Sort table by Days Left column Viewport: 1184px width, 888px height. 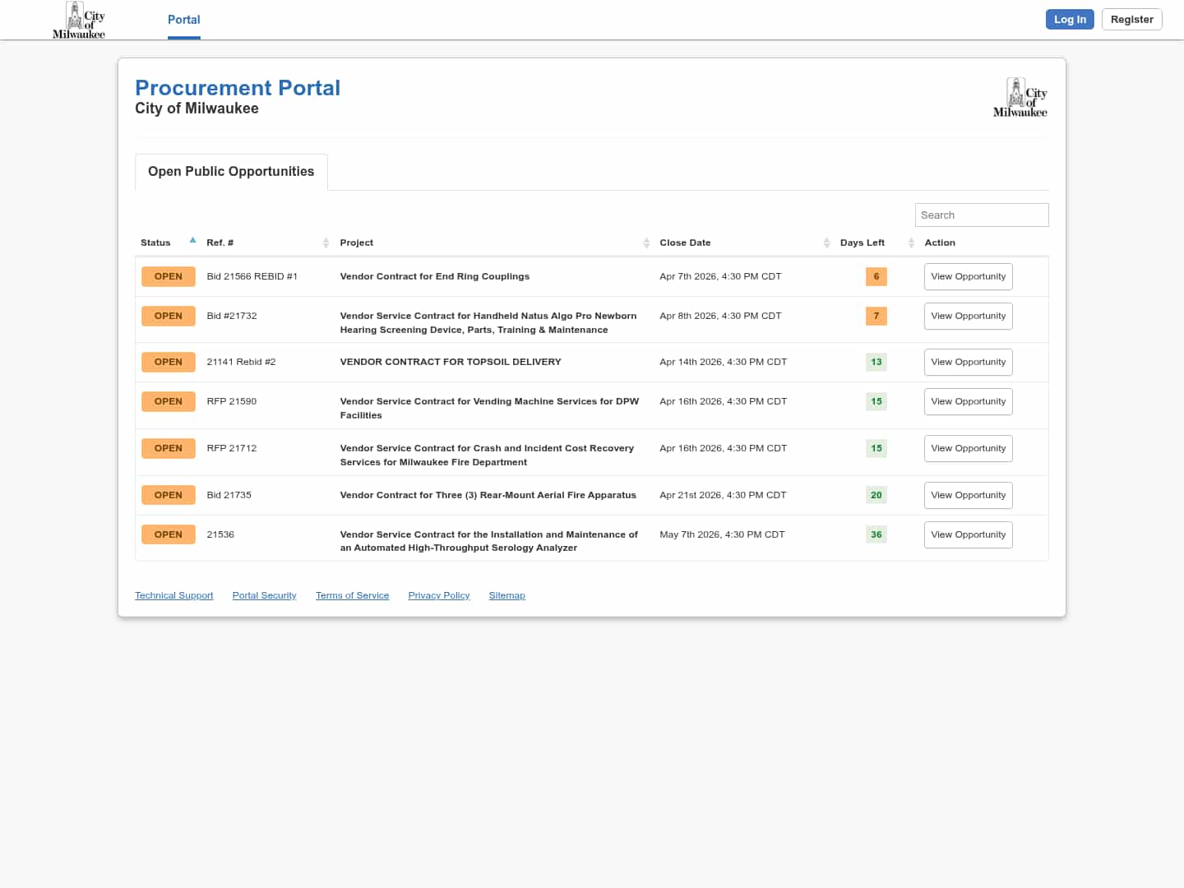point(911,243)
